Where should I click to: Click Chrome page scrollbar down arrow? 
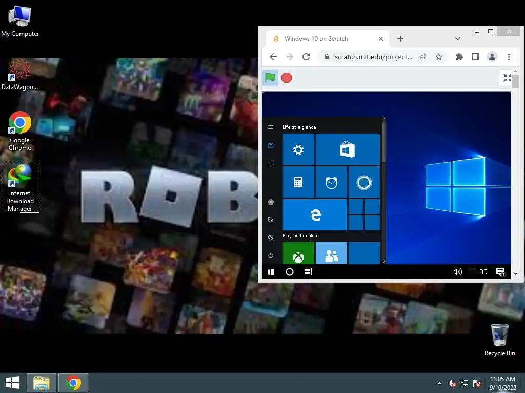pyautogui.click(x=515, y=274)
